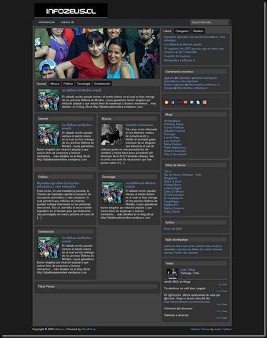Open Diputados aprueban inscripción post in Política

[x=58, y=185]
